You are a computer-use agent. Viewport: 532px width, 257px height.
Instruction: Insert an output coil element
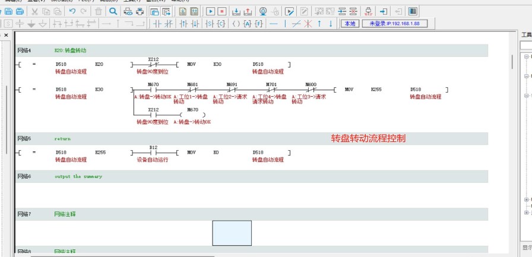click(x=236, y=24)
